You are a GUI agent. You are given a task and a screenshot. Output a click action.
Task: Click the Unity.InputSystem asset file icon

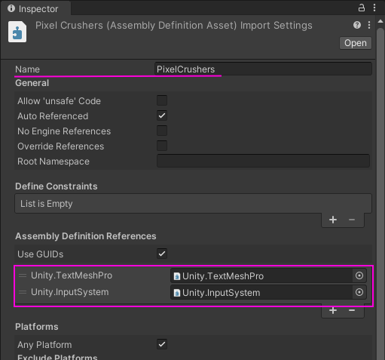click(177, 293)
